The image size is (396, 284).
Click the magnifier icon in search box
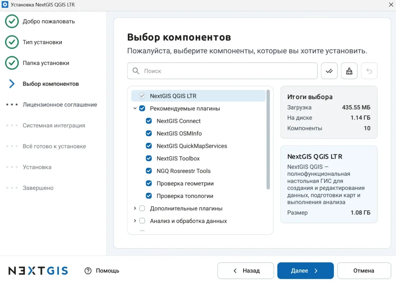coord(136,71)
